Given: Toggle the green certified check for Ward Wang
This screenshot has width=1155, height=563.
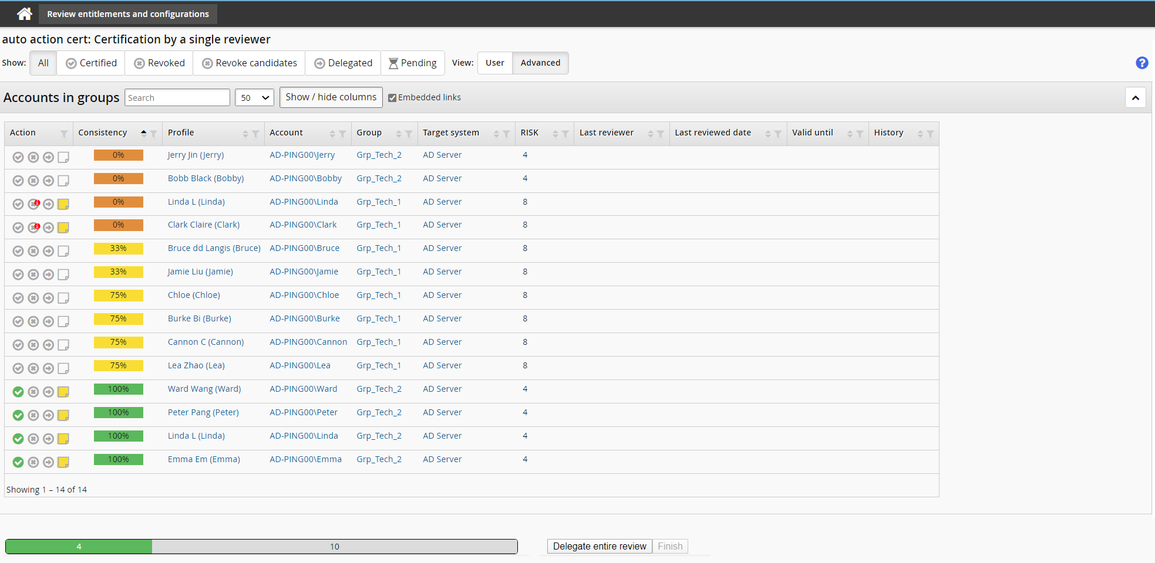Looking at the screenshot, I should pos(18,392).
